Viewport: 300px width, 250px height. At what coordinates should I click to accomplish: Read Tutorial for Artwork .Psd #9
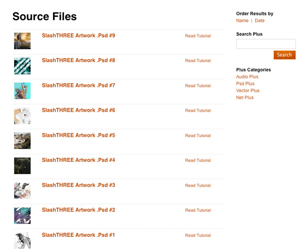coord(198,36)
